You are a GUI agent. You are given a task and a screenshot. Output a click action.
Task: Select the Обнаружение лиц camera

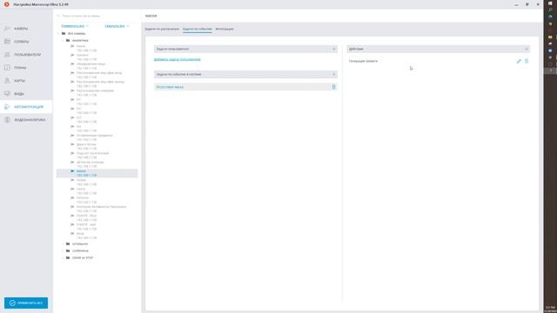91,63
